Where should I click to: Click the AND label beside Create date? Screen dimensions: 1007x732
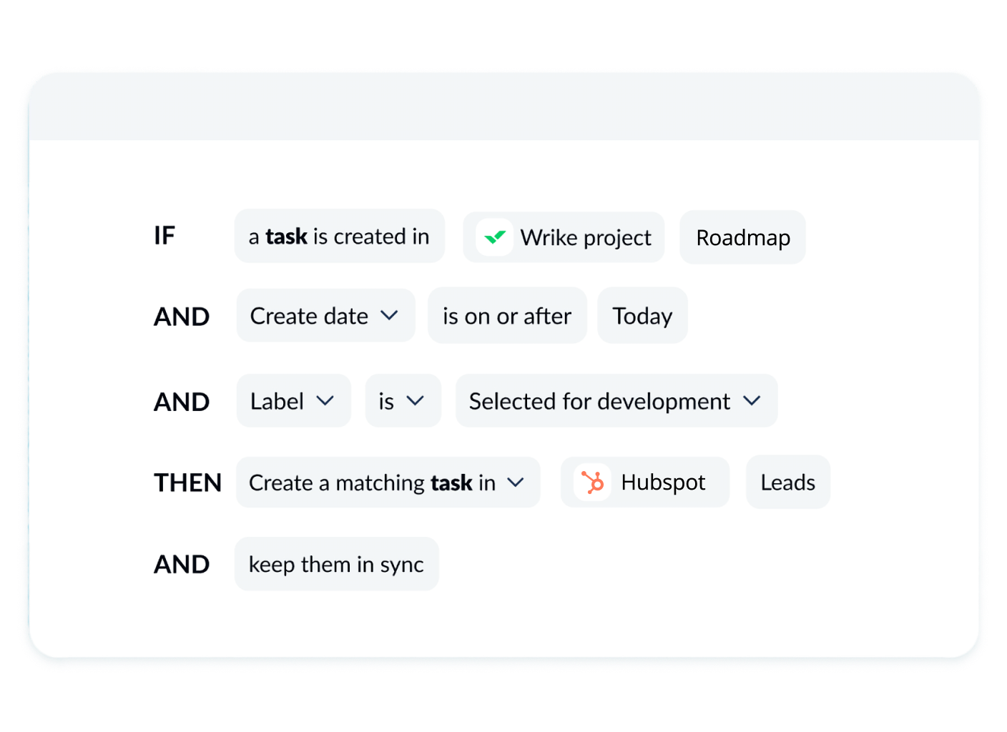click(182, 317)
